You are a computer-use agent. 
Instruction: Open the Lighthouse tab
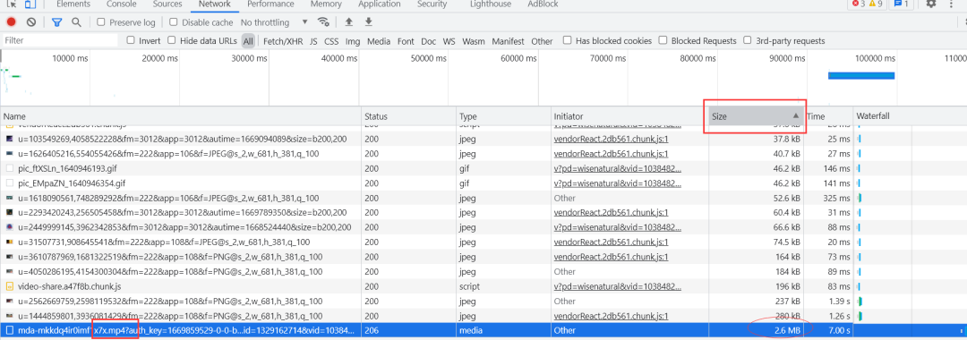tap(491, 4)
